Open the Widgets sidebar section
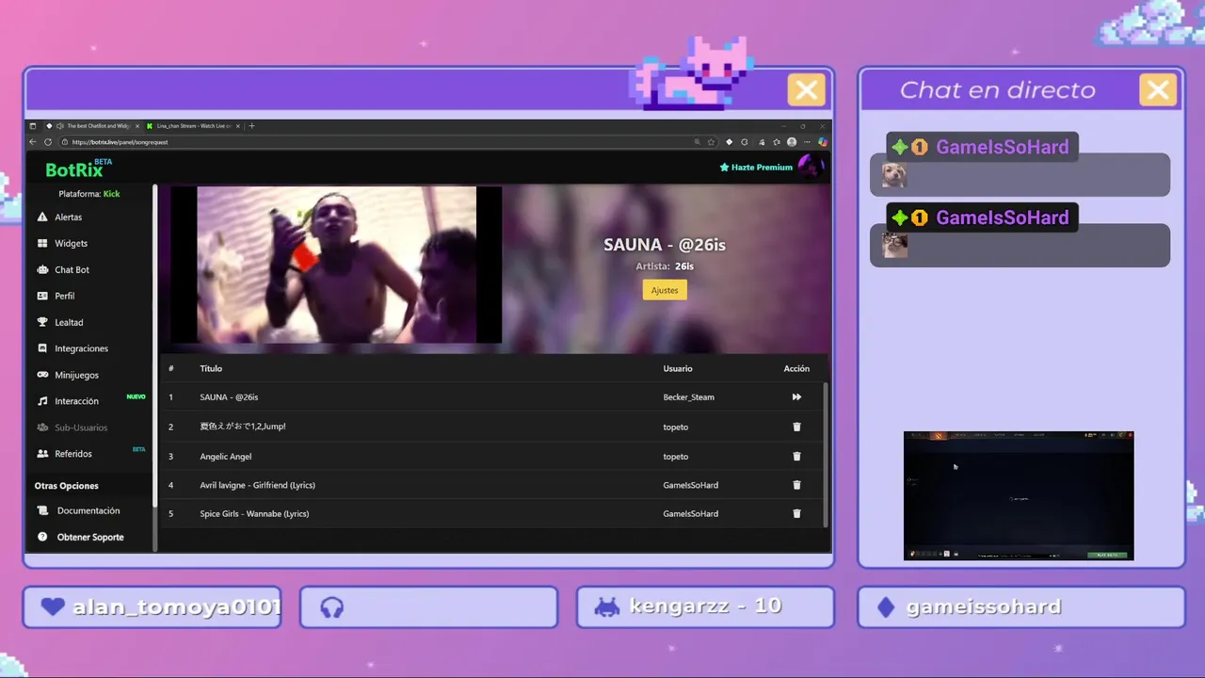 tap(71, 244)
